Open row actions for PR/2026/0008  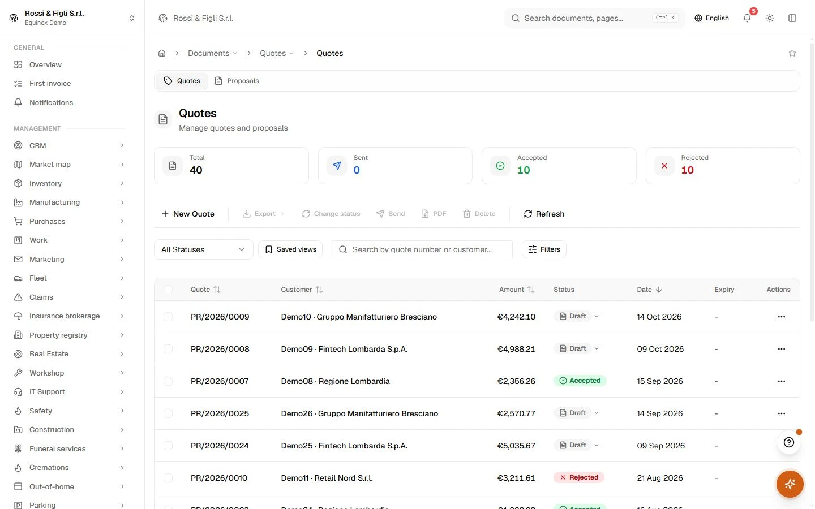[782, 349]
